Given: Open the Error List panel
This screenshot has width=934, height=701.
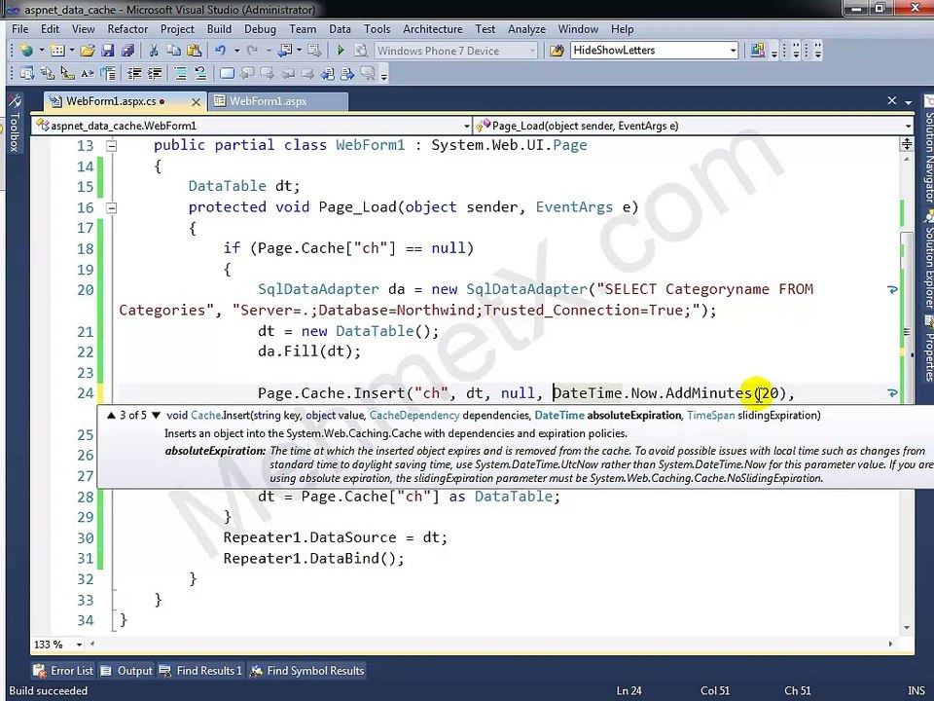Looking at the screenshot, I should 63,671.
